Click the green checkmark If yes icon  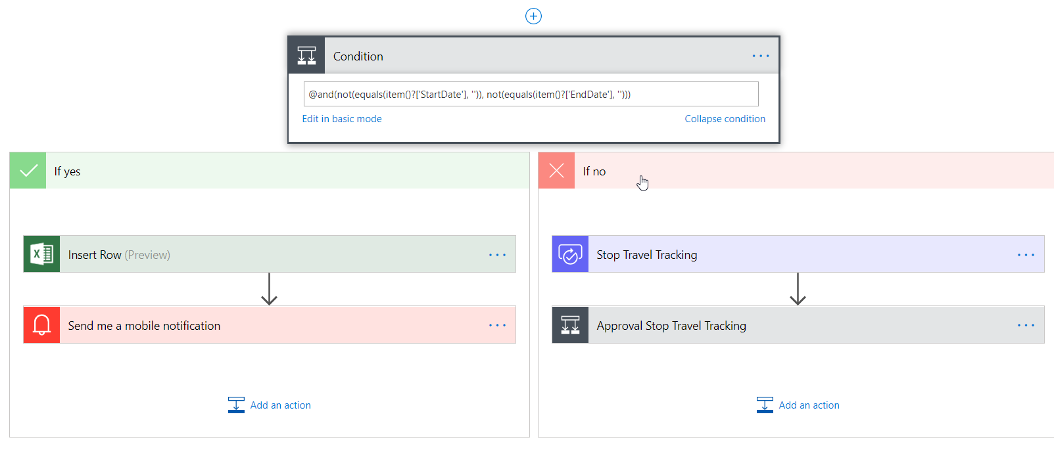coord(28,171)
